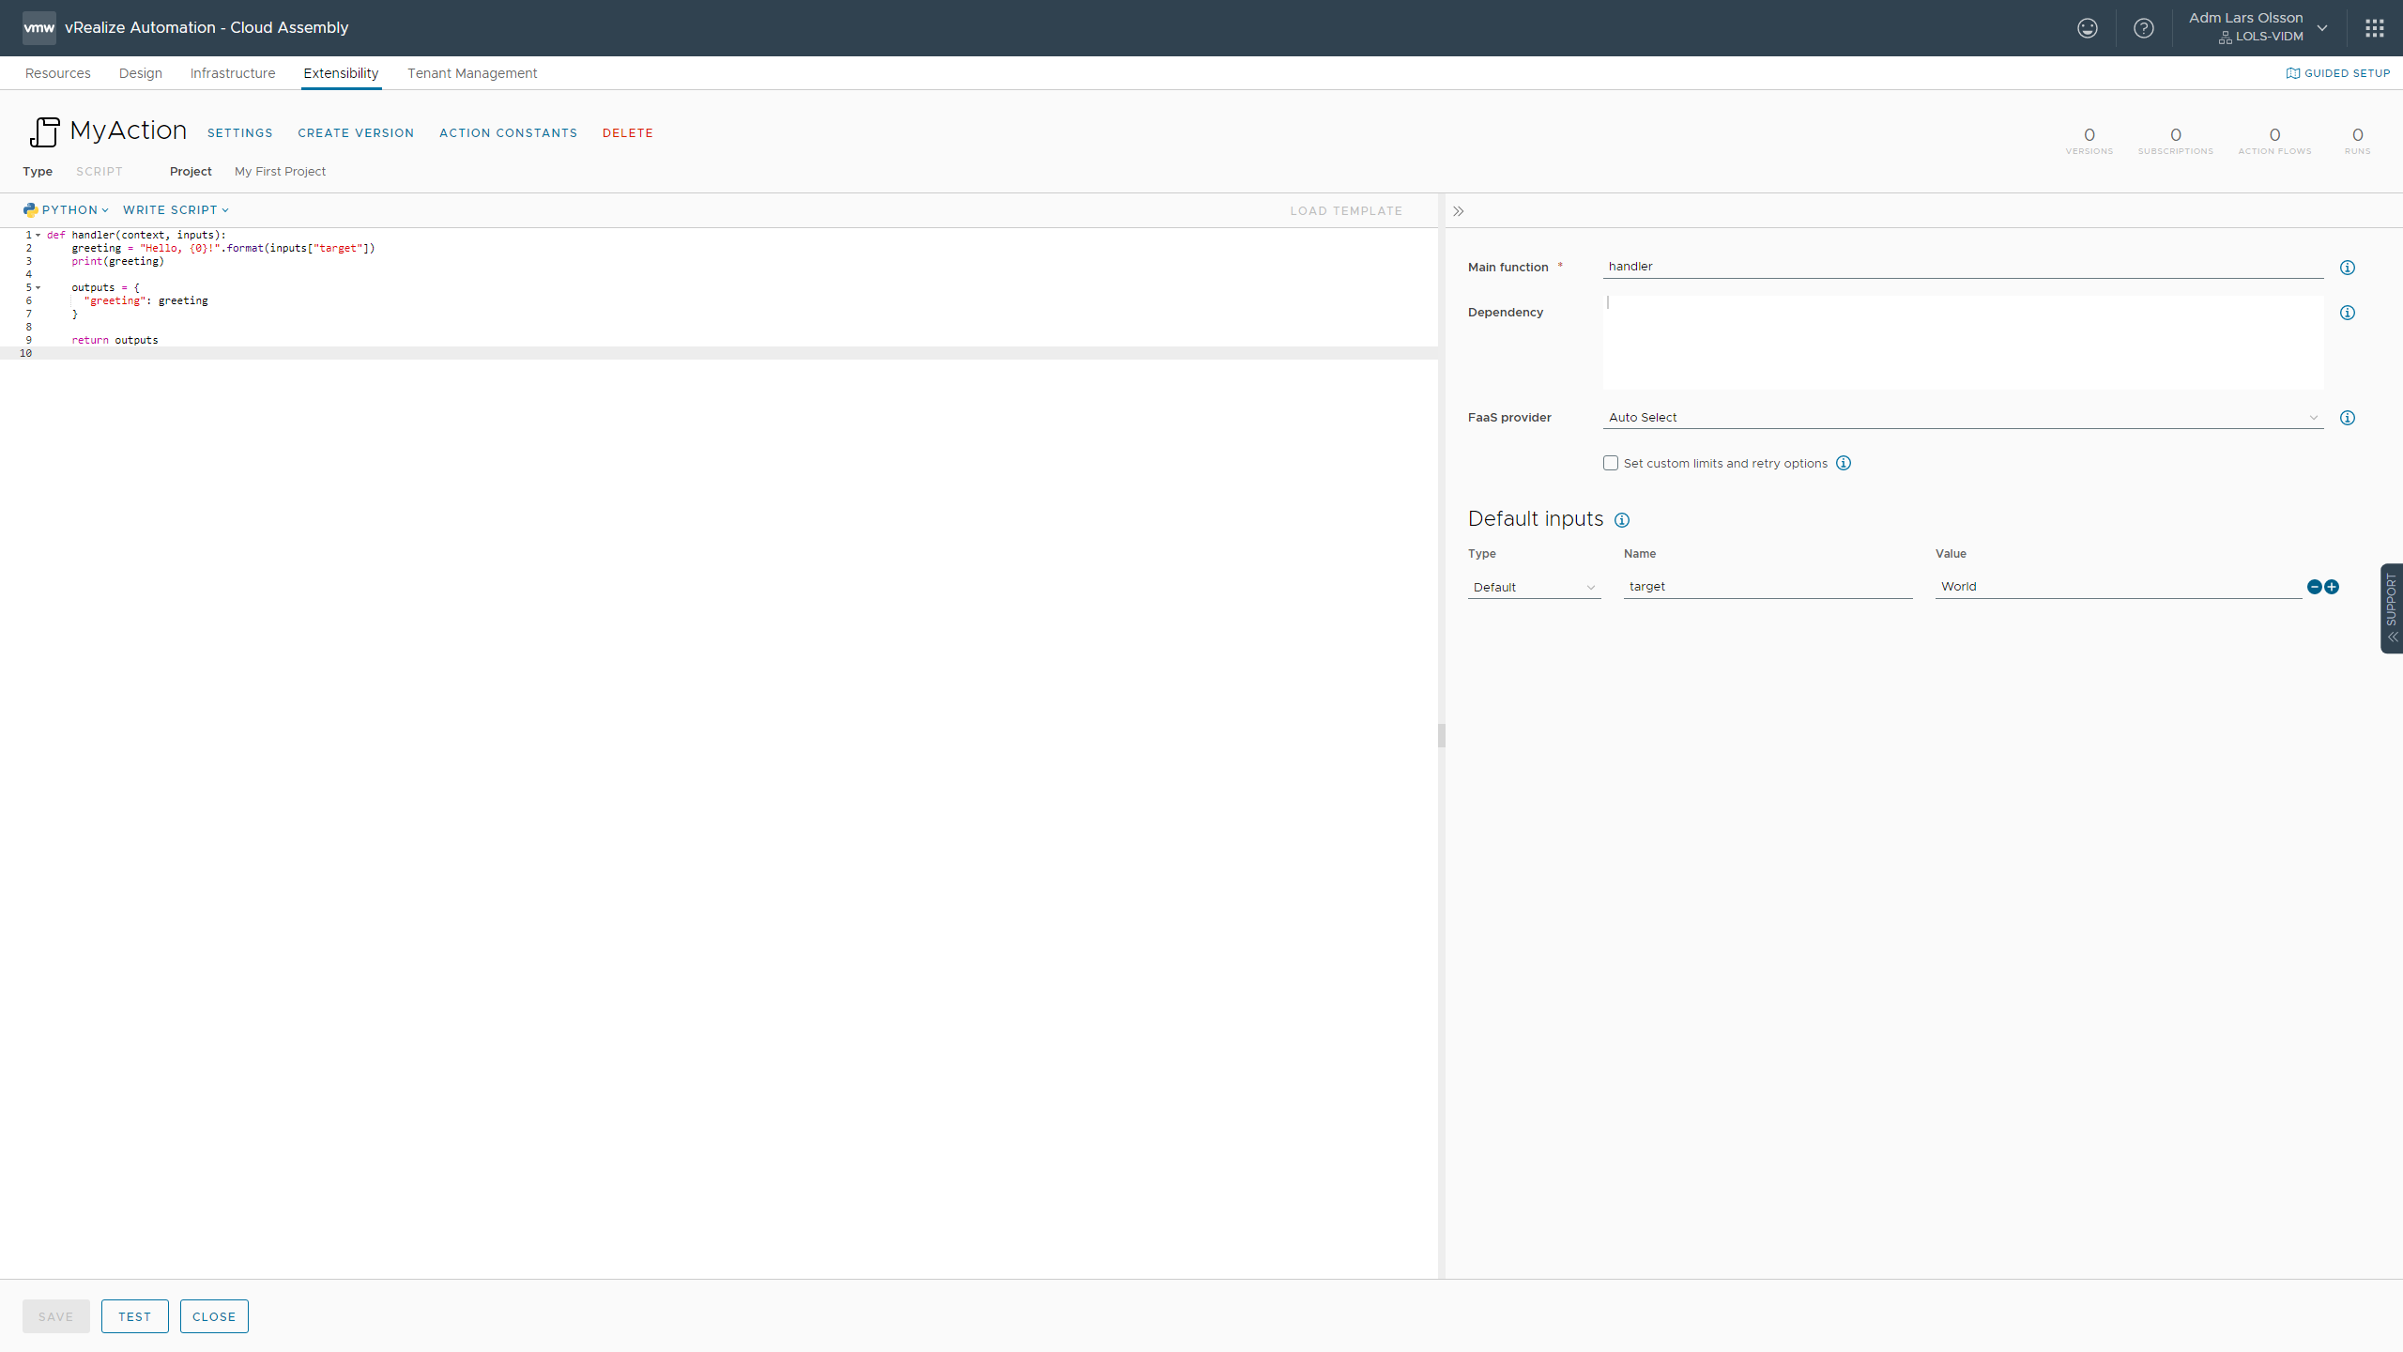Collapse code fold at line 5
The height and width of the screenshot is (1352, 2403).
(38, 287)
